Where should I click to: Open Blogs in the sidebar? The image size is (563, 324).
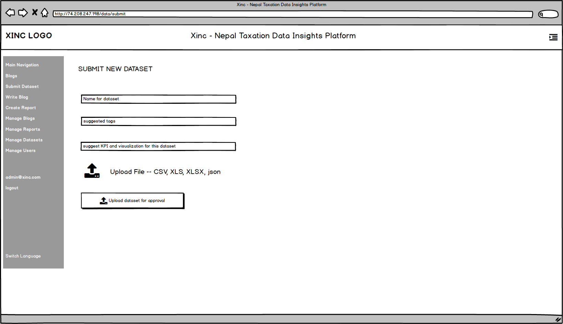coord(11,76)
